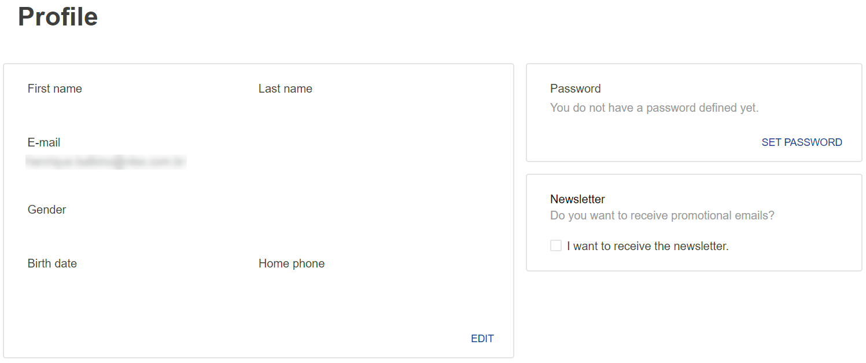Select the Last name label

(x=285, y=89)
